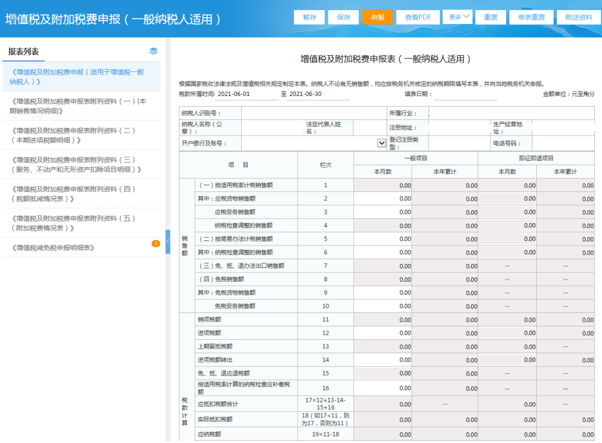602x443 pixels.
Task: Click row 2 即征即退项目本月数 cell
Action: click(507, 199)
